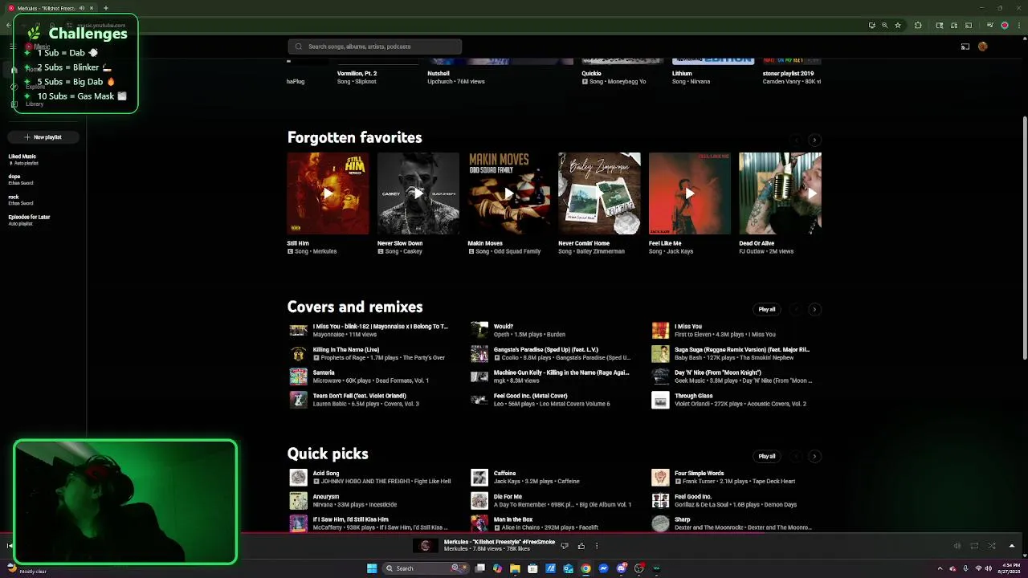Screen dimensions: 1028x578
Task: Open Gangsta's Paradise (Sped Up)
Action: click(x=546, y=350)
